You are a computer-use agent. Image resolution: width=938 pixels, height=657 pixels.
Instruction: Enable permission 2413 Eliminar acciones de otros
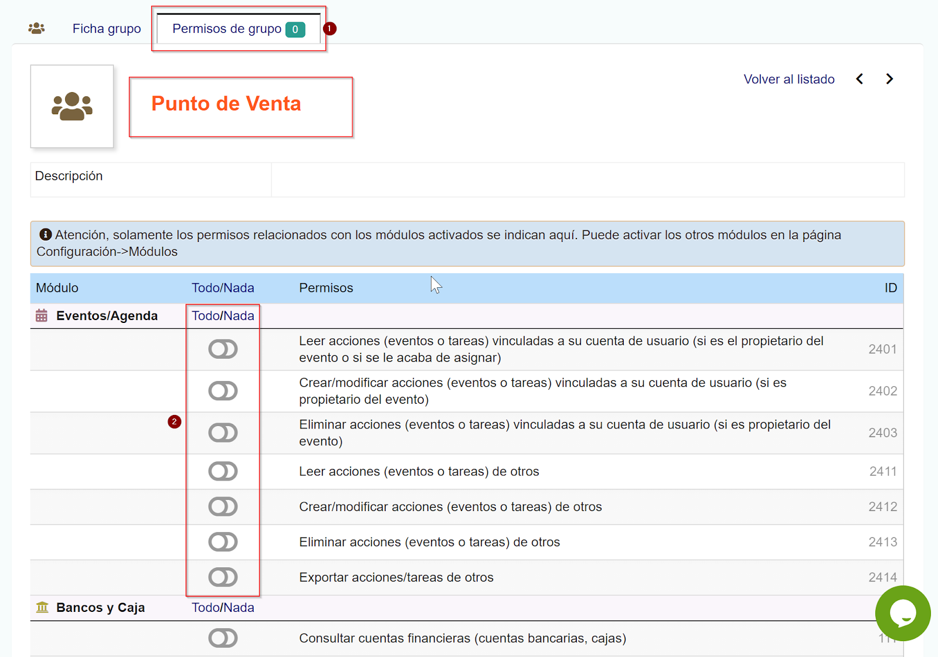click(x=223, y=542)
